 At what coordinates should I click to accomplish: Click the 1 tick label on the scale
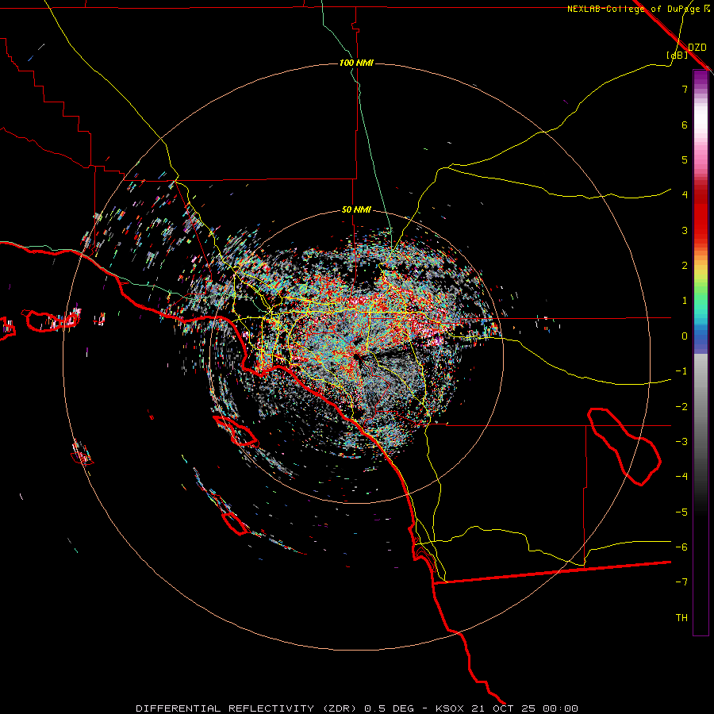coord(685,301)
